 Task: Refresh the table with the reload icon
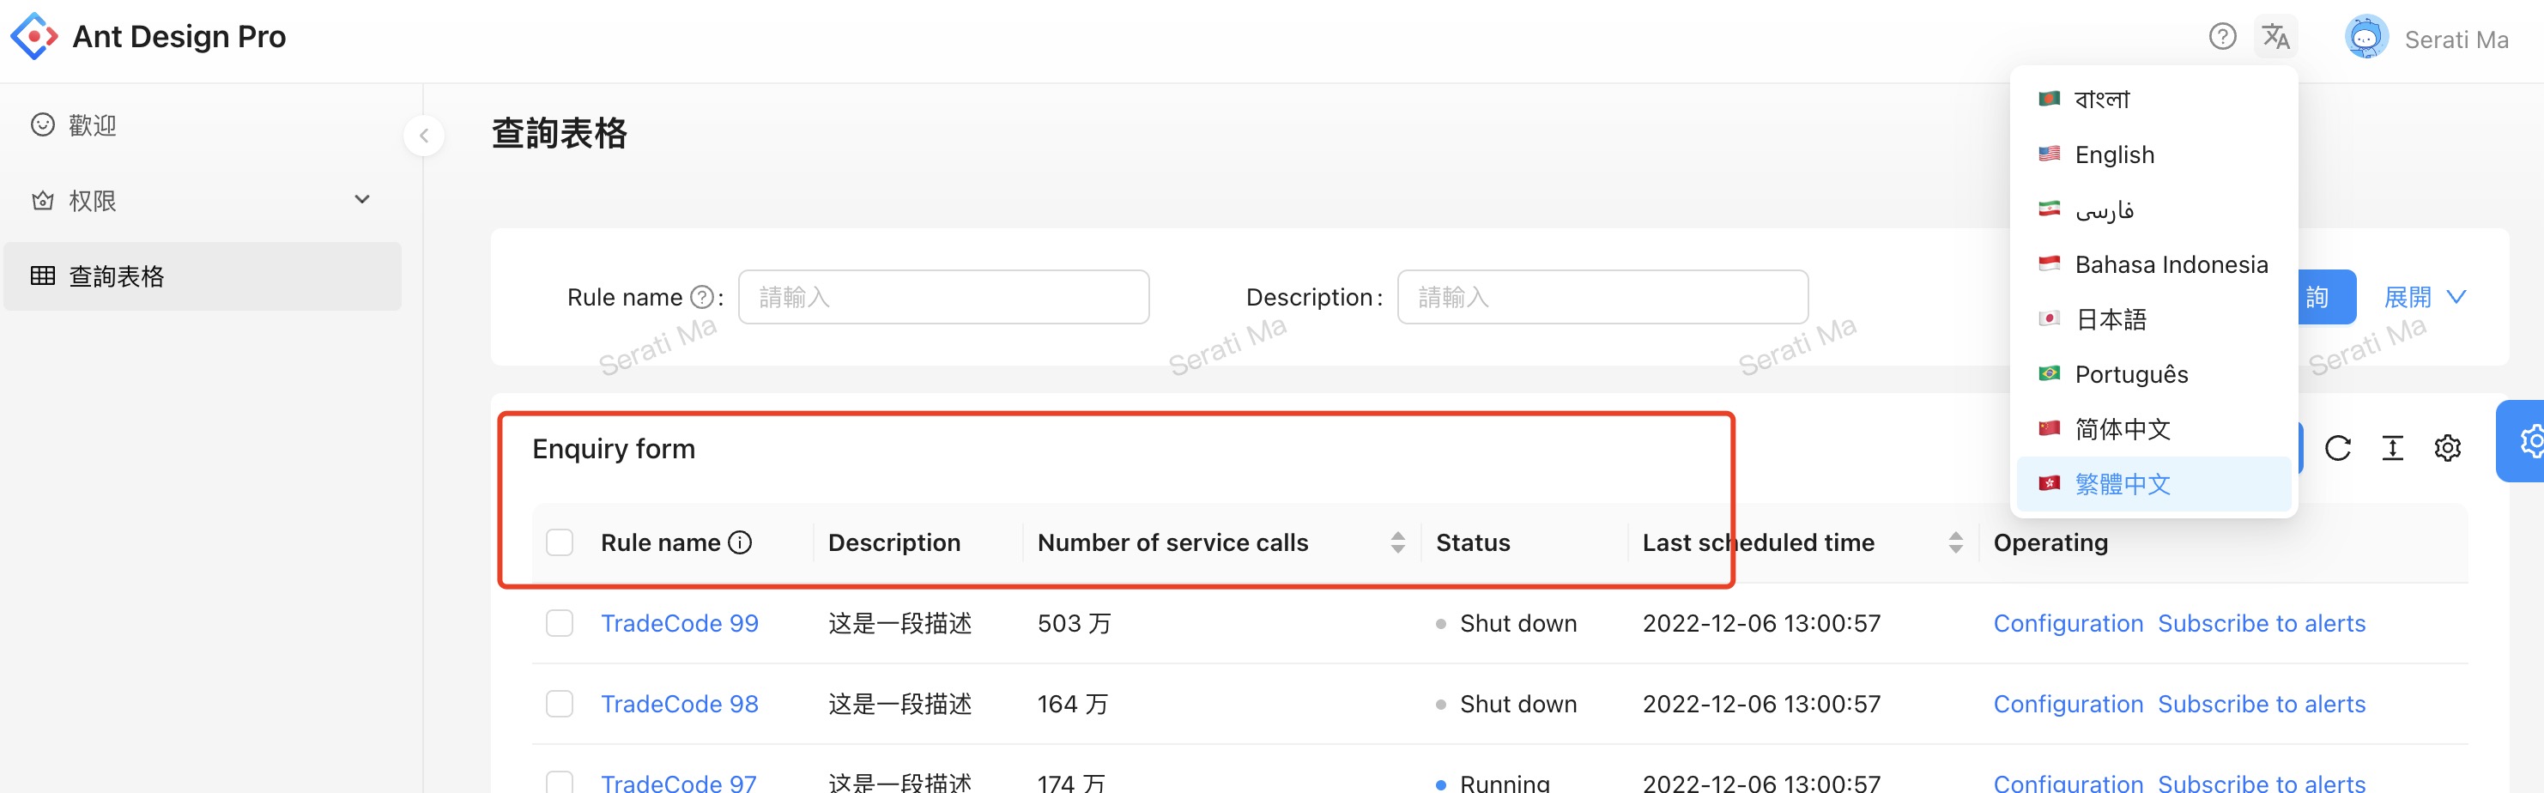pyautogui.click(x=2339, y=447)
